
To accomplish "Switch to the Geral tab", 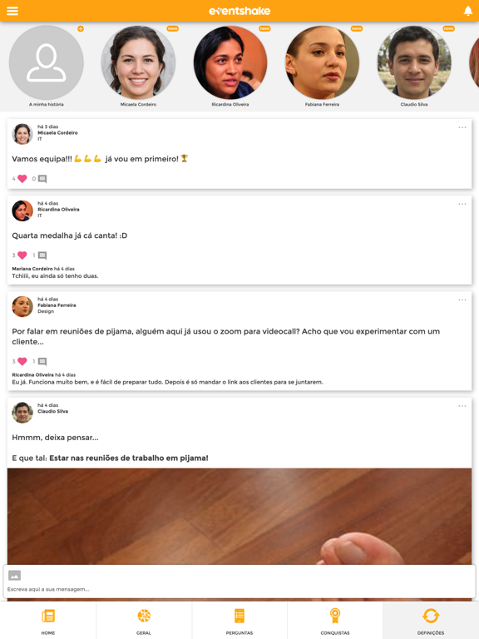I will point(144,620).
